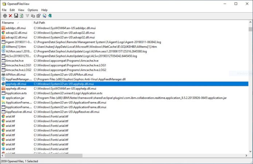Open the View menu
The image size is (253, 164).
(21, 10)
